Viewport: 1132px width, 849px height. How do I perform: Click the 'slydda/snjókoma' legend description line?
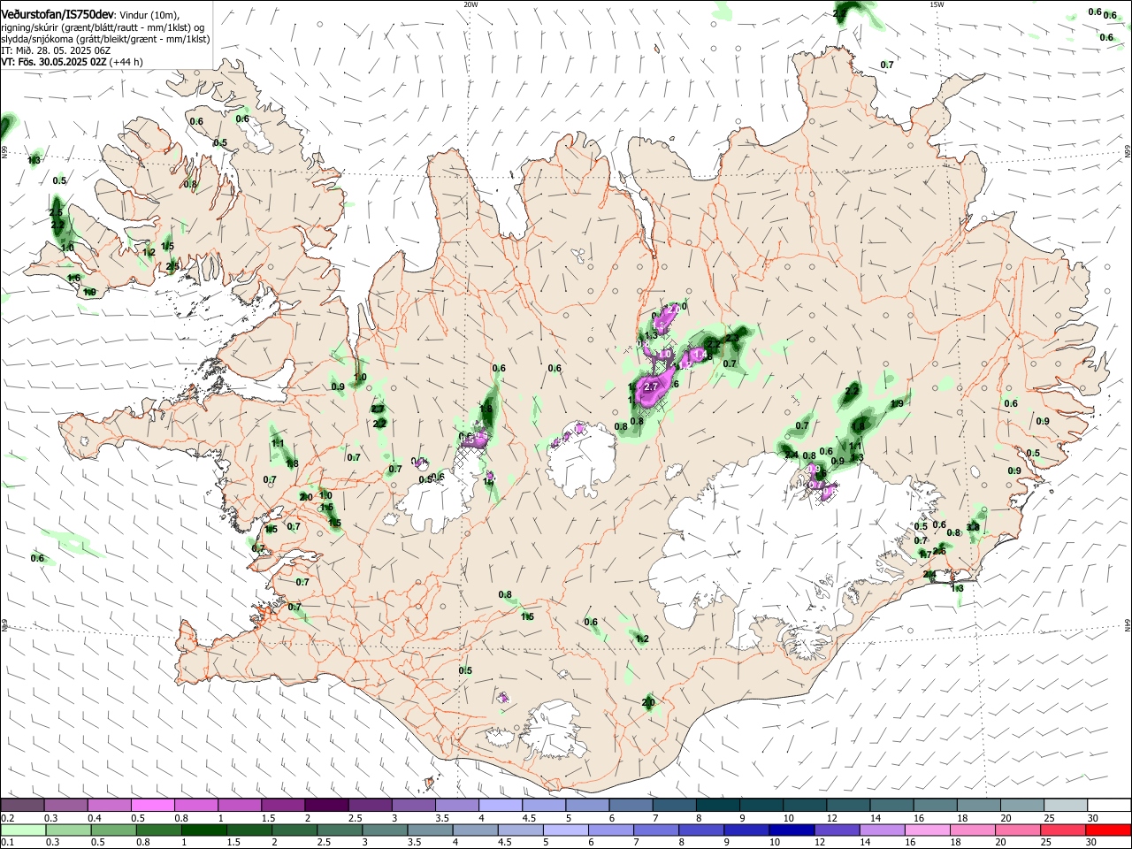pos(105,39)
